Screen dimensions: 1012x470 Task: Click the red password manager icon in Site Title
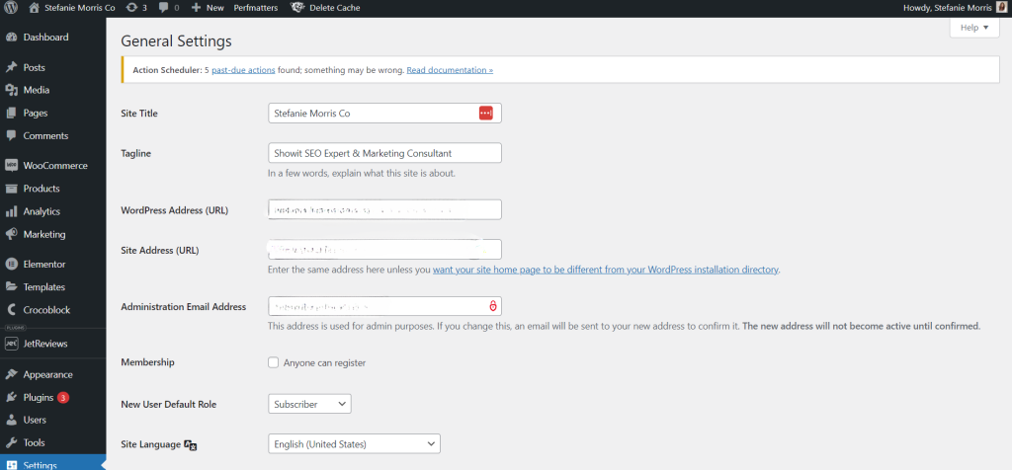pos(486,113)
